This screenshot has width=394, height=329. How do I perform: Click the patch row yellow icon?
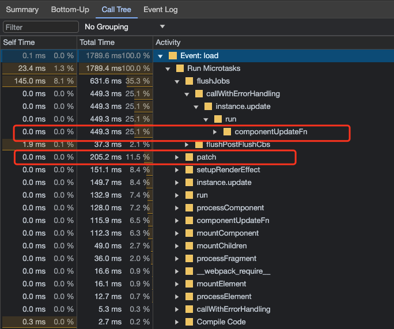pyautogui.click(x=189, y=157)
